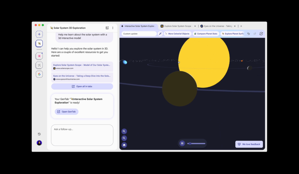Click the large dark planet in the foreground

[179, 89]
